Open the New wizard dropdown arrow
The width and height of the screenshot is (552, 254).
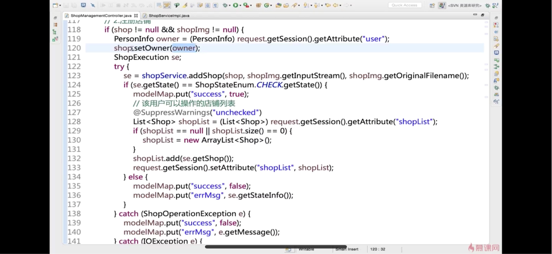coord(60,5)
